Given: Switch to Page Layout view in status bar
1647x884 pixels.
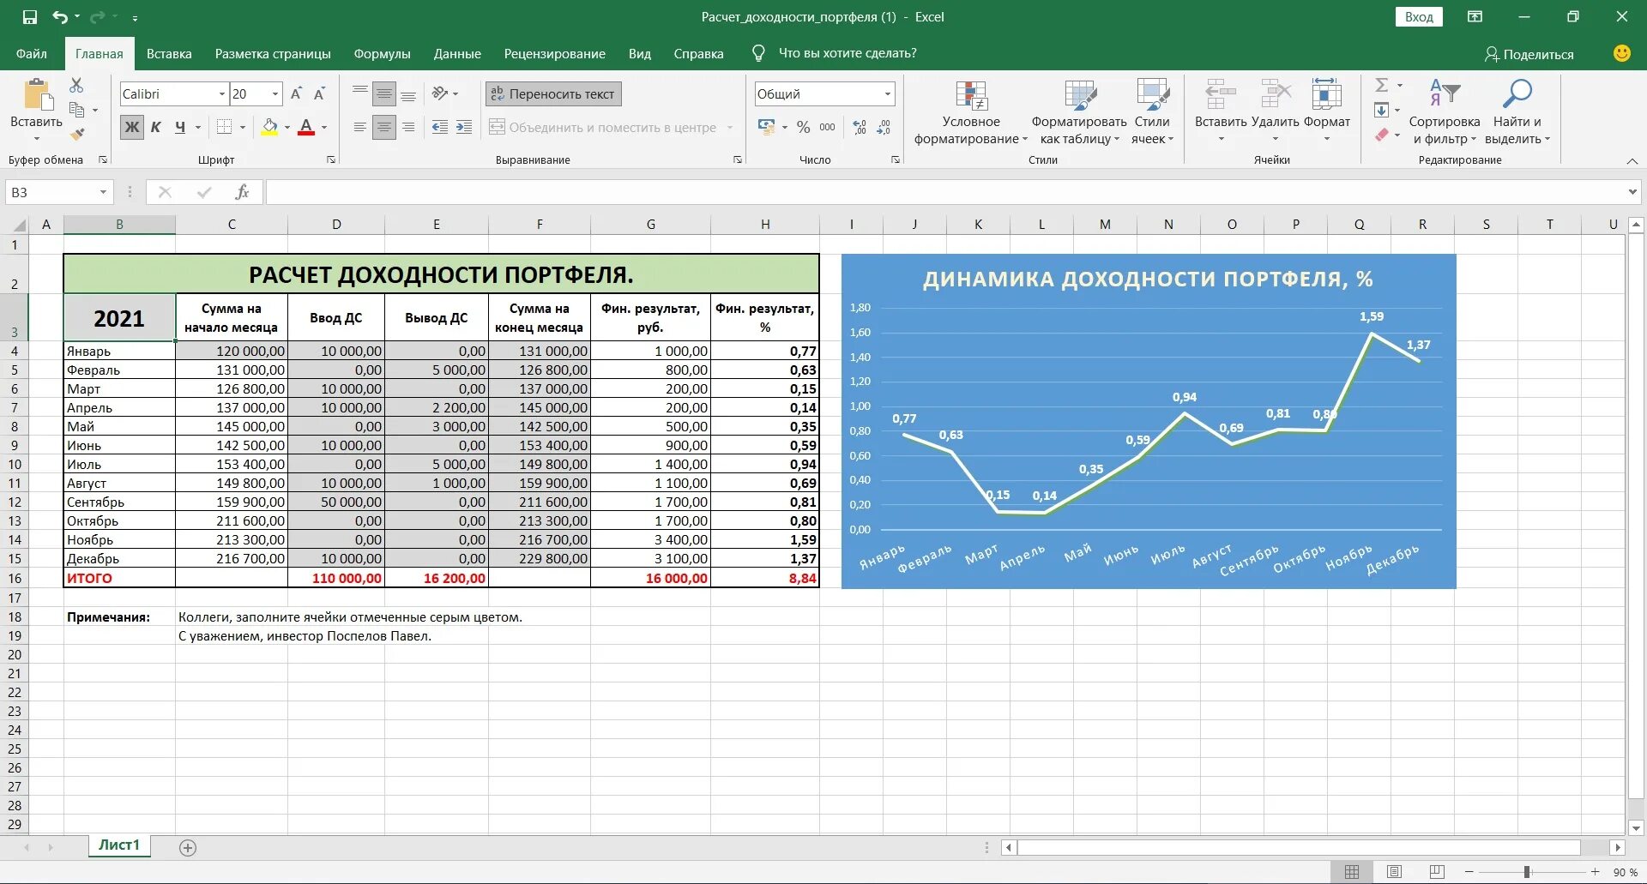Looking at the screenshot, I should coord(1395,872).
